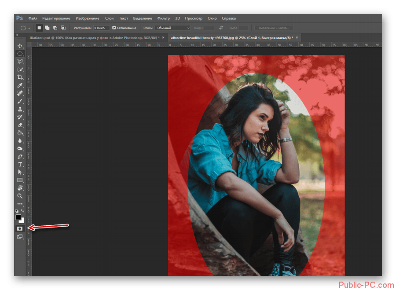Select the Eraser tool

click(x=20, y=125)
